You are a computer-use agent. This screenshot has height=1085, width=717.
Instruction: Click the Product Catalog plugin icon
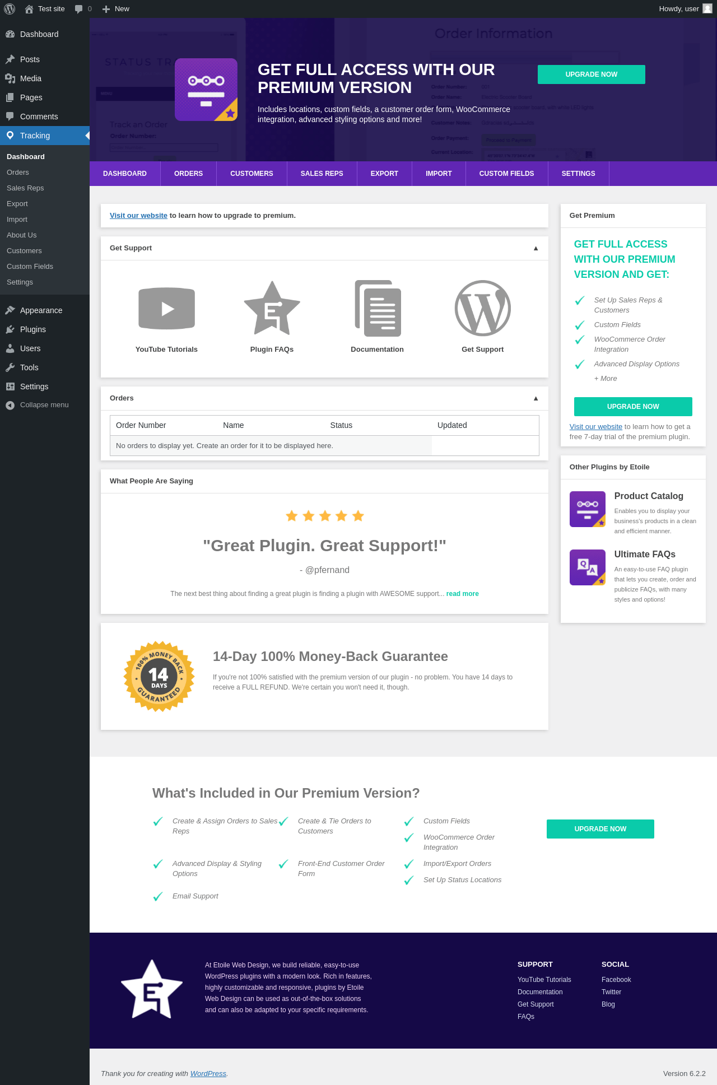tap(588, 509)
